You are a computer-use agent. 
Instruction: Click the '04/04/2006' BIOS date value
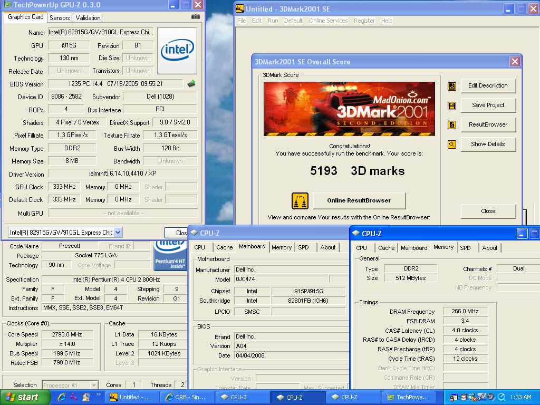pos(250,355)
